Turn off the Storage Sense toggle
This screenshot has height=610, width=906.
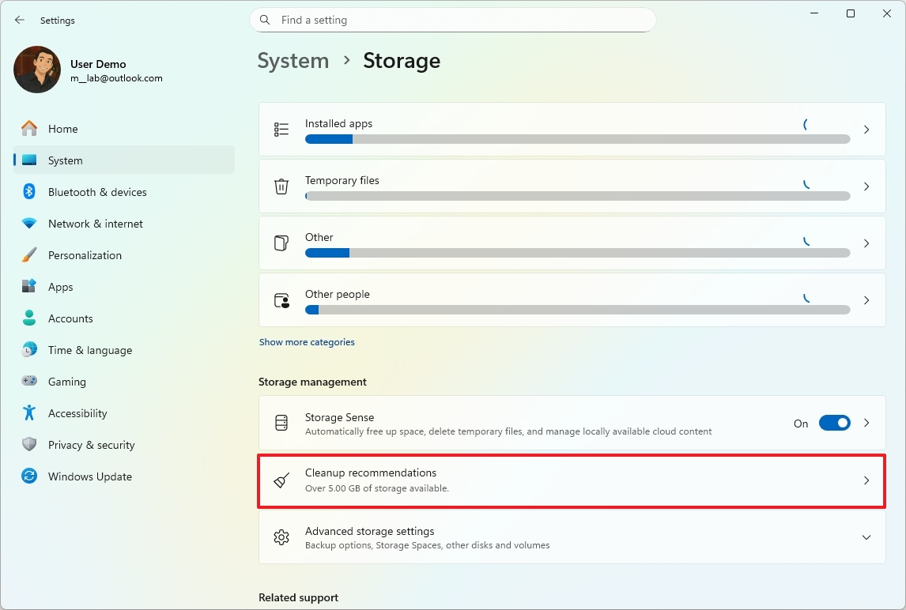(834, 424)
